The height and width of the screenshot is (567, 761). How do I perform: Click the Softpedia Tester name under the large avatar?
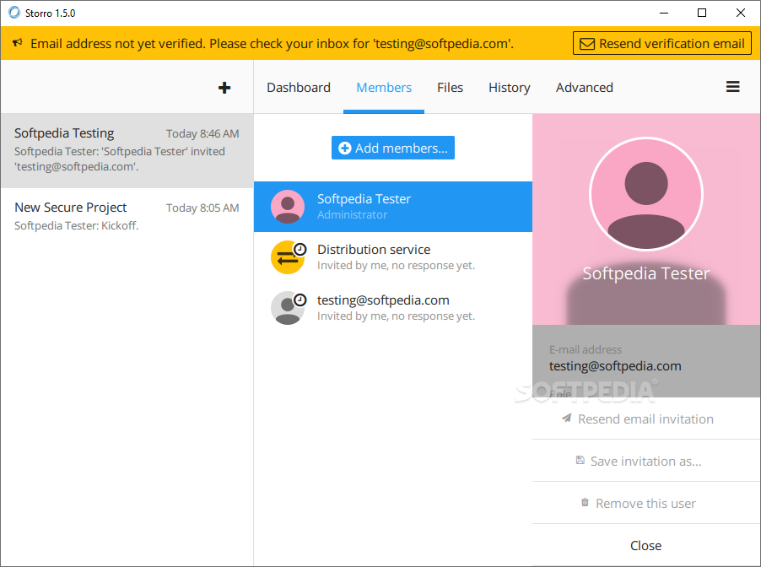click(646, 273)
